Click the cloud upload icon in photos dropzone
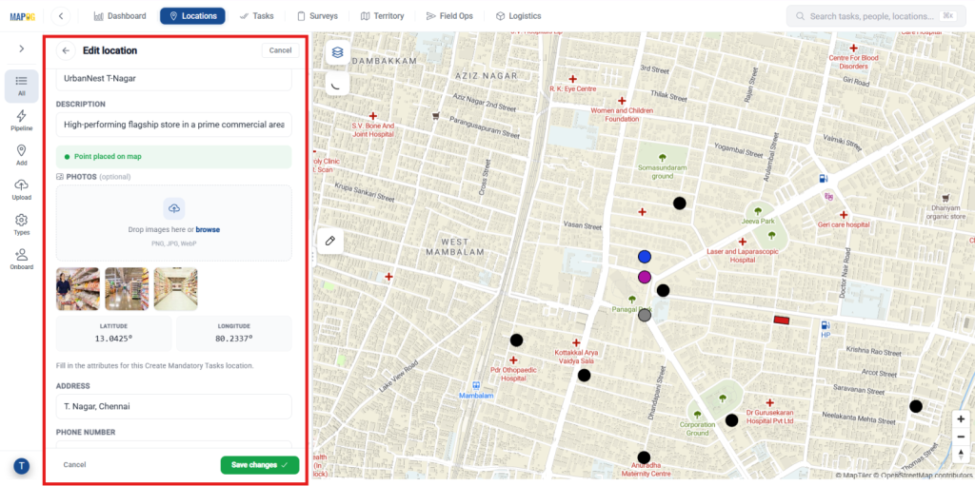The height and width of the screenshot is (486, 975). pyautogui.click(x=174, y=208)
